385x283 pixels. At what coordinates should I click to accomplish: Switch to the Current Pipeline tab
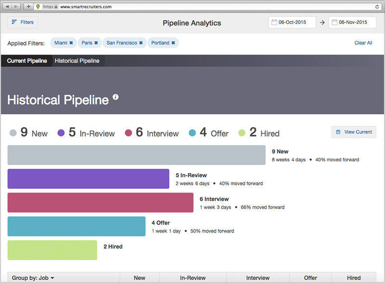pyautogui.click(x=27, y=61)
